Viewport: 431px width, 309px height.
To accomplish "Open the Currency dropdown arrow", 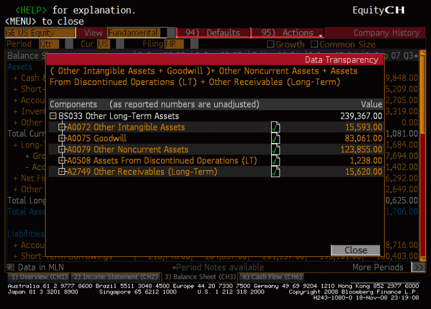I will [120, 44].
